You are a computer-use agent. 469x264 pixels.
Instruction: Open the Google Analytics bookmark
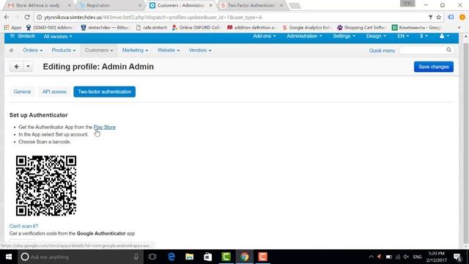pos(306,28)
